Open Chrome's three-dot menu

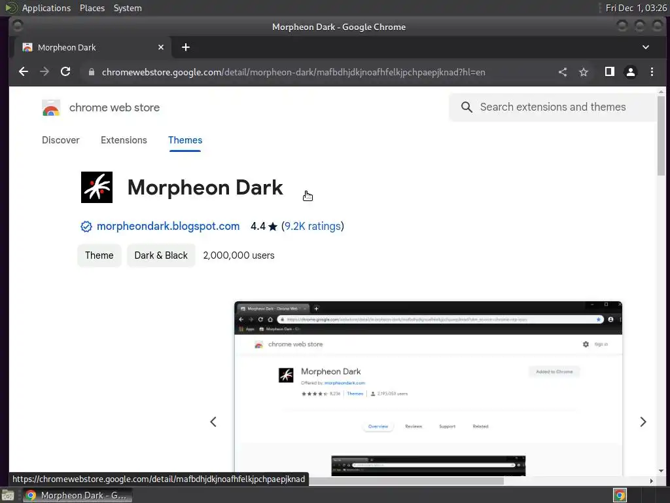652,72
